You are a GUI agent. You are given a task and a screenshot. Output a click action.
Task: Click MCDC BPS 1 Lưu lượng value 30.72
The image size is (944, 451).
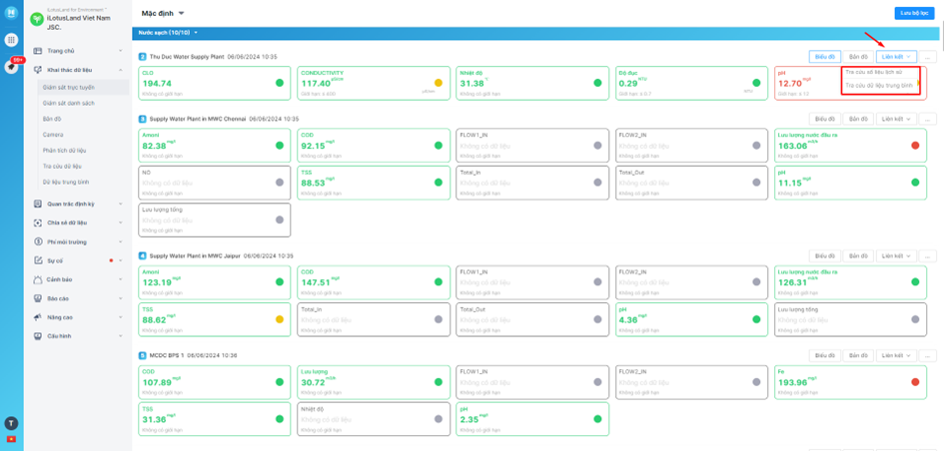[314, 382]
